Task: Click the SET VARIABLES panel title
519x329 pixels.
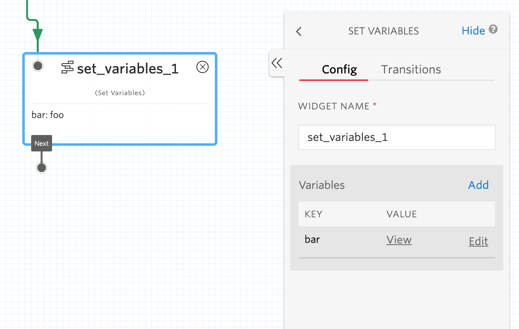Action: click(x=383, y=31)
